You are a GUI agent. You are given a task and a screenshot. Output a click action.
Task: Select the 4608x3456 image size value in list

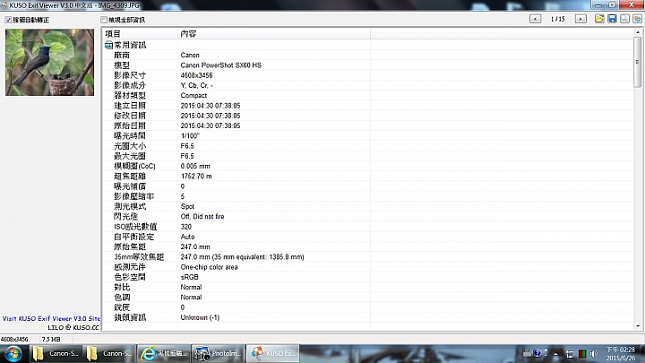196,75
